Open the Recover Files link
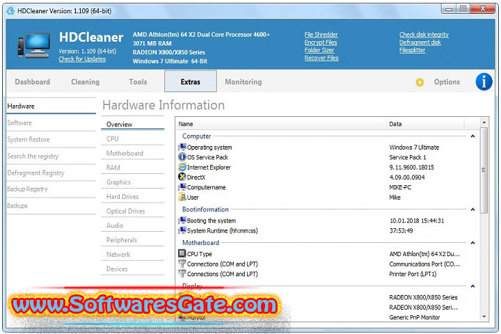Image resolution: width=501 pixels, height=334 pixels. pyautogui.click(x=321, y=58)
